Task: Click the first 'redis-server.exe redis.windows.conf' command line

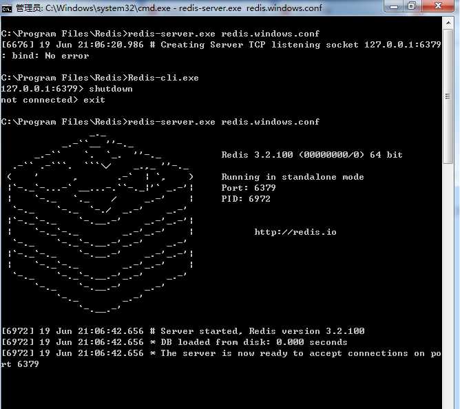Action: click(x=160, y=34)
